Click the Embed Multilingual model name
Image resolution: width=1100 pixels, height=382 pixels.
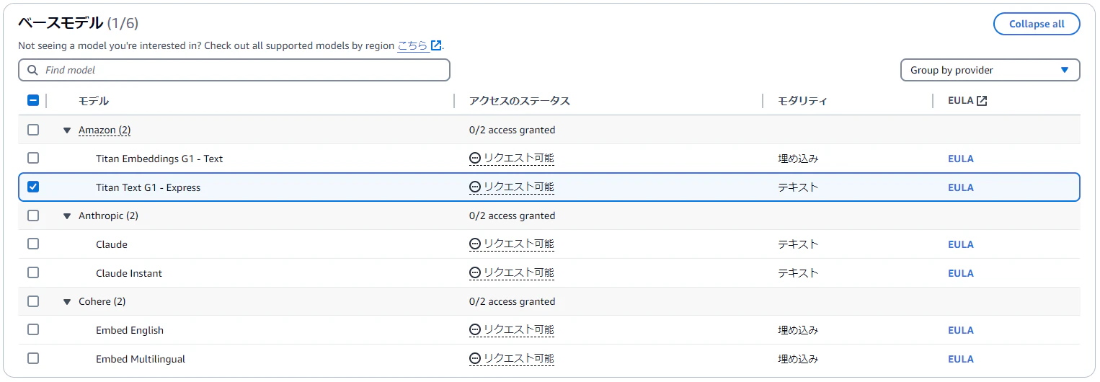tap(141, 359)
